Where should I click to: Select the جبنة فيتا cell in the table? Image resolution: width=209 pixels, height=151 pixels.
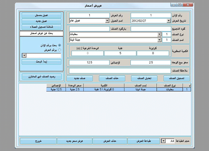(x=140, y=89)
